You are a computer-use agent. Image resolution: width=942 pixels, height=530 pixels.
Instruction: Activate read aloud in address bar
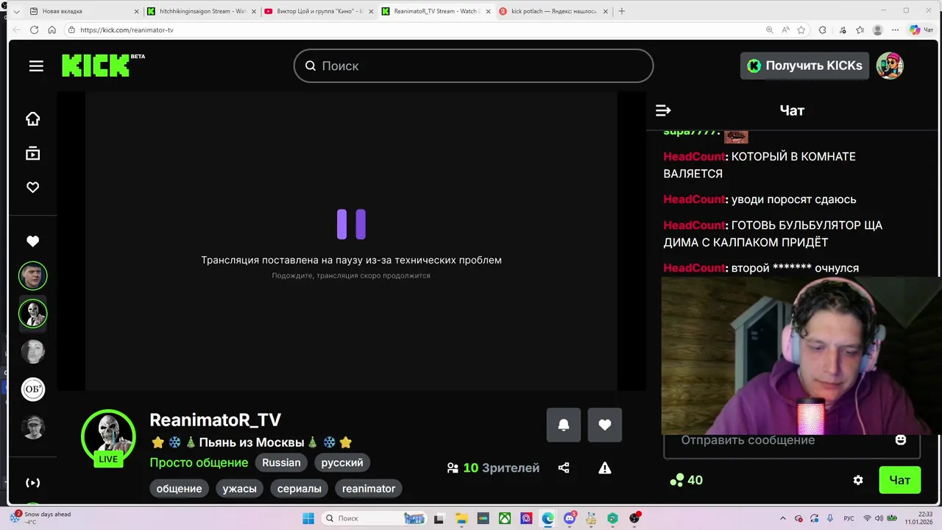tap(785, 30)
